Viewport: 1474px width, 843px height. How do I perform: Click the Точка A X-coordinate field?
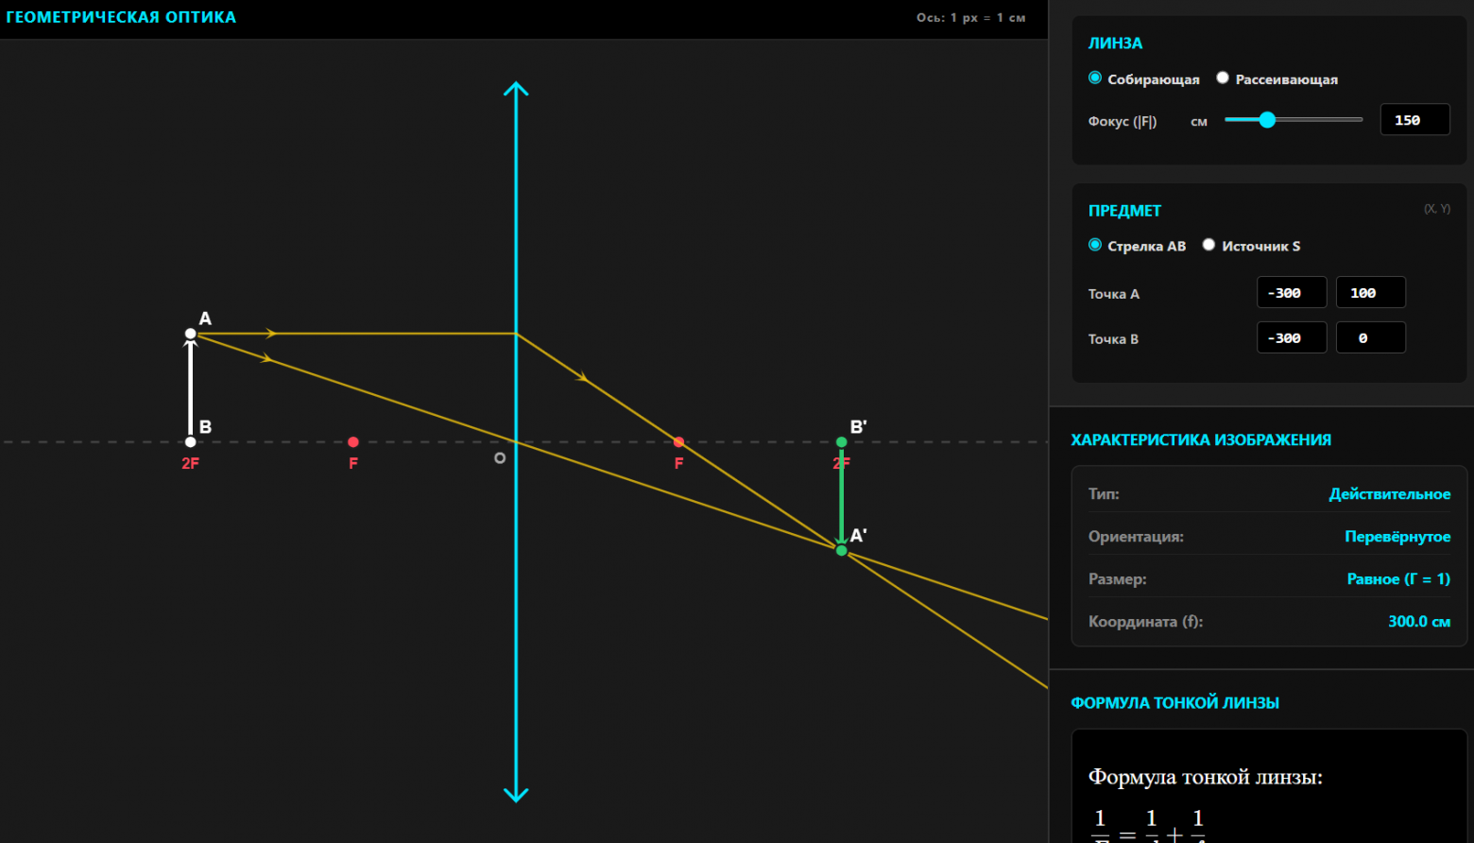(1292, 293)
